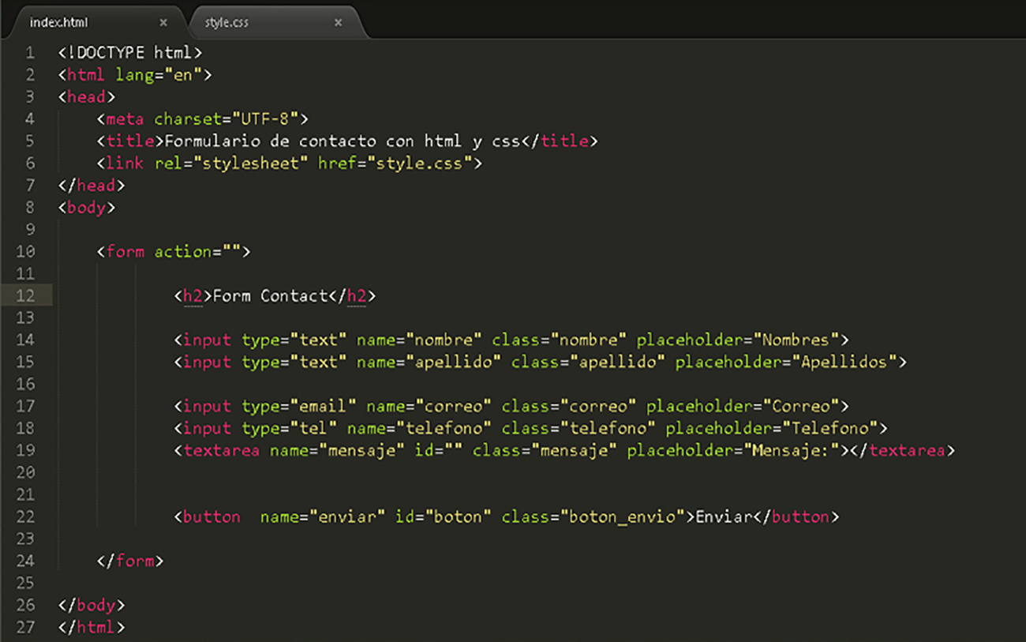This screenshot has width=1026, height=642.
Task: Switch to the style.css tab
Action: point(227,23)
